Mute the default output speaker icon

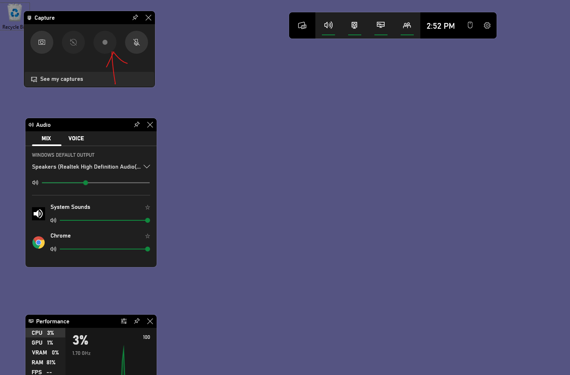(35, 183)
